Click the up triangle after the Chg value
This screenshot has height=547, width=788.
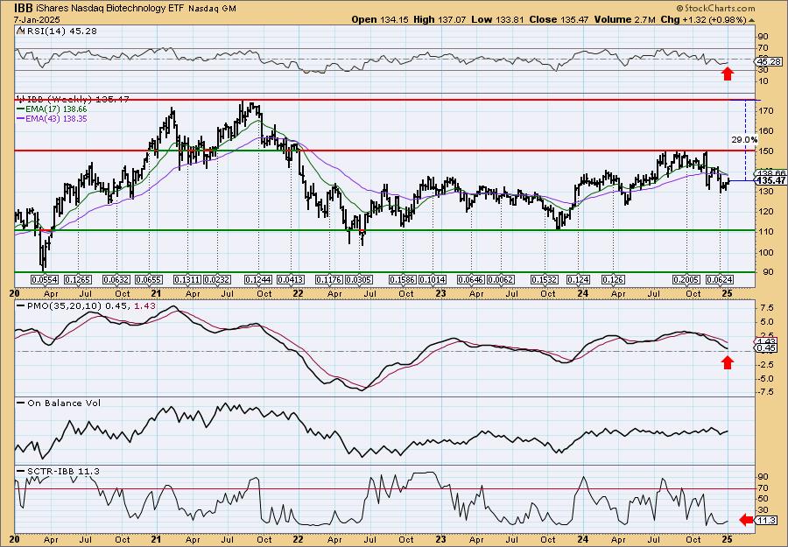coord(752,20)
